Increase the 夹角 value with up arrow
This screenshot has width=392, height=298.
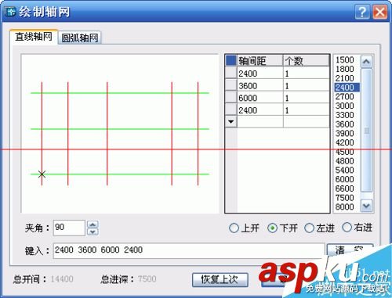point(93,224)
